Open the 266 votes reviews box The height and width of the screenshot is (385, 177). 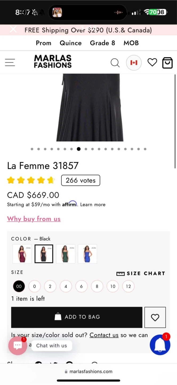point(81,180)
